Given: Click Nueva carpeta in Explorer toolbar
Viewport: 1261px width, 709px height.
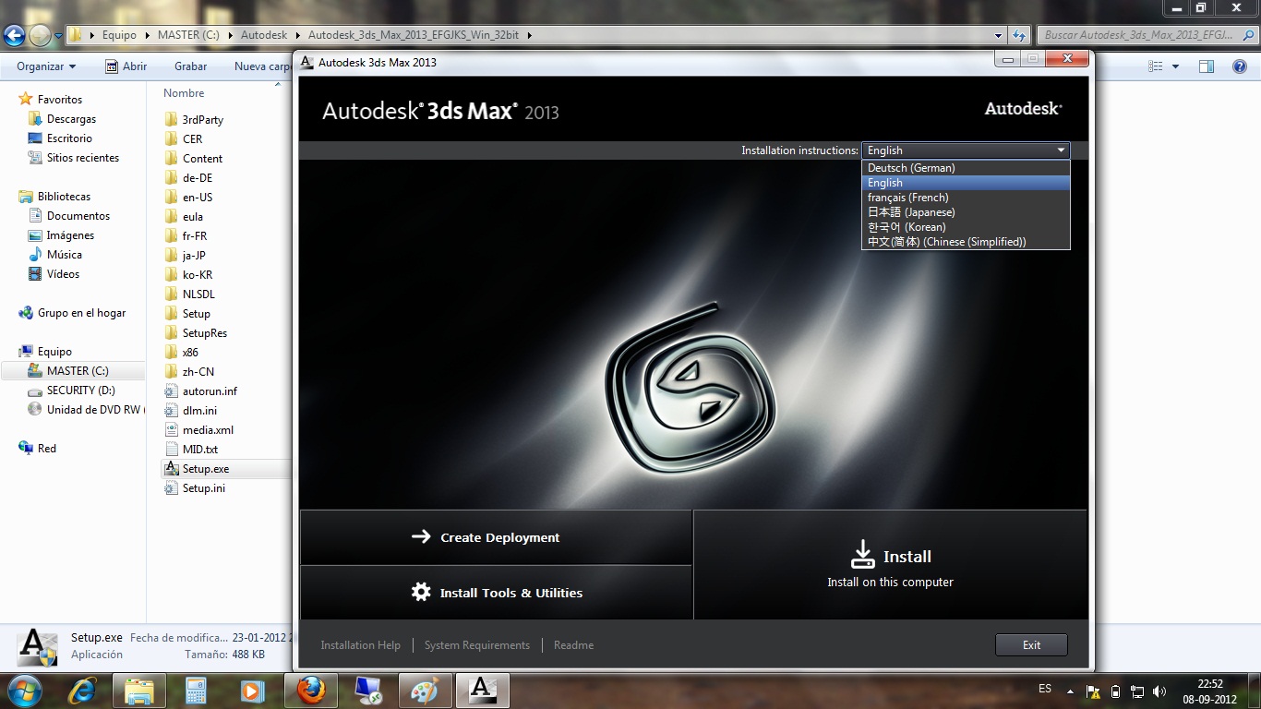Looking at the screenshot, I should click(x=262, y=66).
